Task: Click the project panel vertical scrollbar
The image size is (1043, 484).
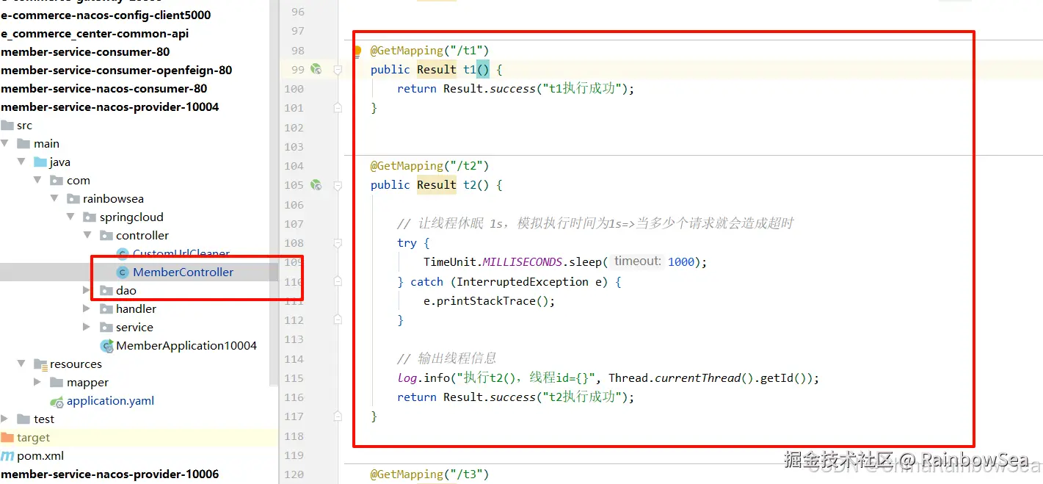Action: (x=274, y=191)
